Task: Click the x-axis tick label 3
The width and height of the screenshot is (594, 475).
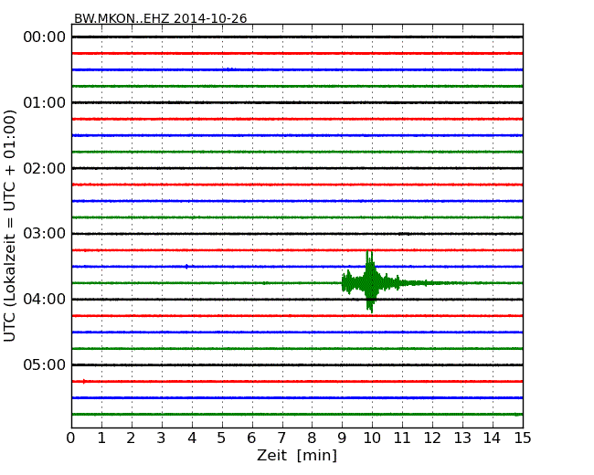Action: (x=162, y=438)
